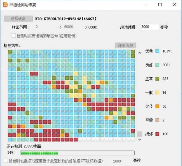Click the 正常 green legend swatch
The height and width of the screenshot is (166, 182).
157,79
